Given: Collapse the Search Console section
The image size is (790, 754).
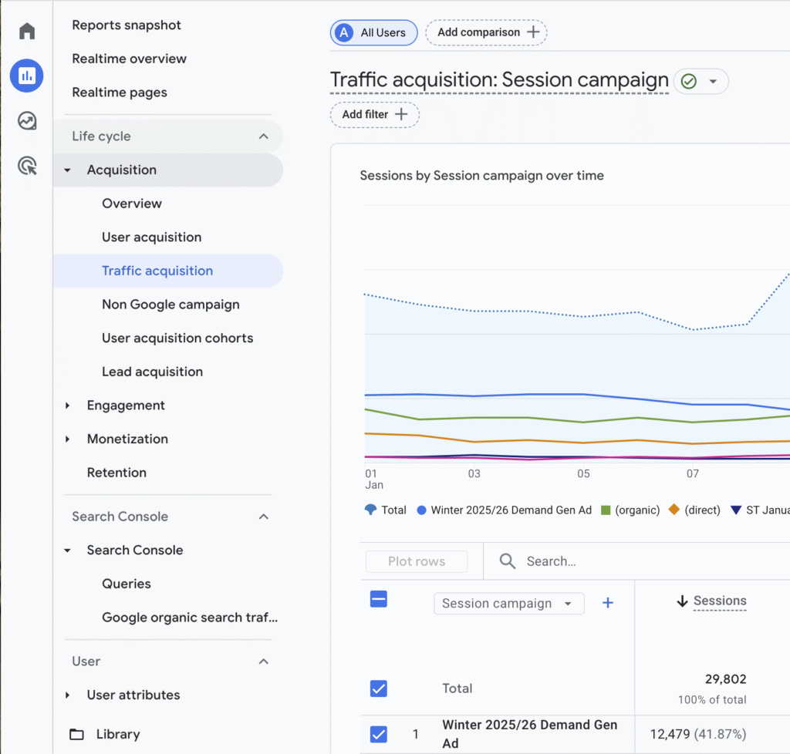Looking at the screenshot, I should (x=264, y=517).
